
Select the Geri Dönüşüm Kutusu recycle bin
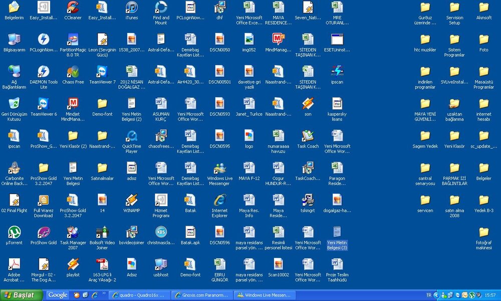click(14, 104)
